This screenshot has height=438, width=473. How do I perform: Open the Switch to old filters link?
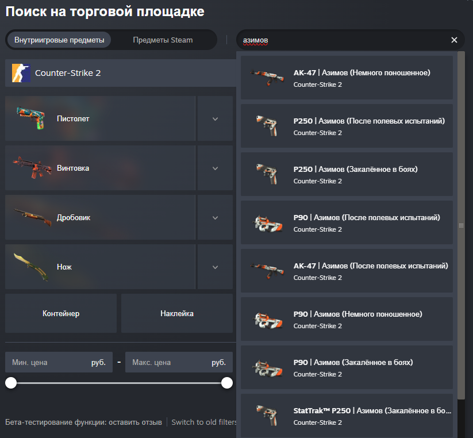204,422
